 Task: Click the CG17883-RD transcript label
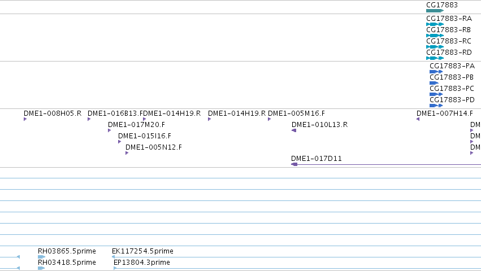449,53
